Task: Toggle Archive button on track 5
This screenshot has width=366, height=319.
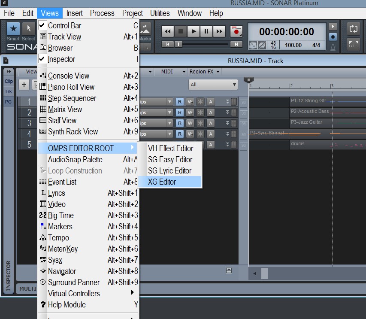Action: point(211,145)
